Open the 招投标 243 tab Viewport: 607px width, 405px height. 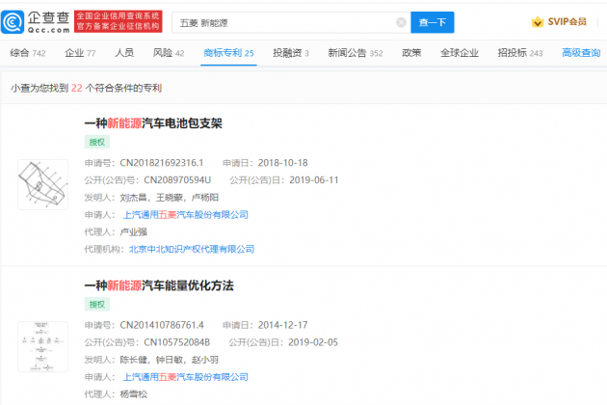tap(520, 53)
